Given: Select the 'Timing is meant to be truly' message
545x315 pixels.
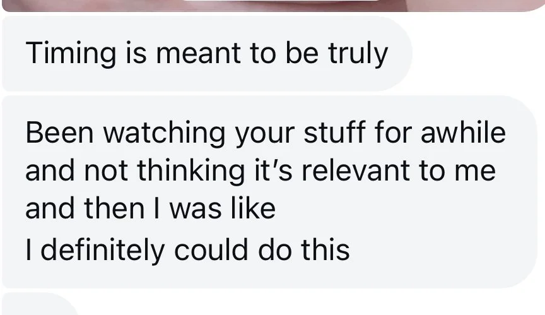Looking at the screenshot, I should [207, 54].
